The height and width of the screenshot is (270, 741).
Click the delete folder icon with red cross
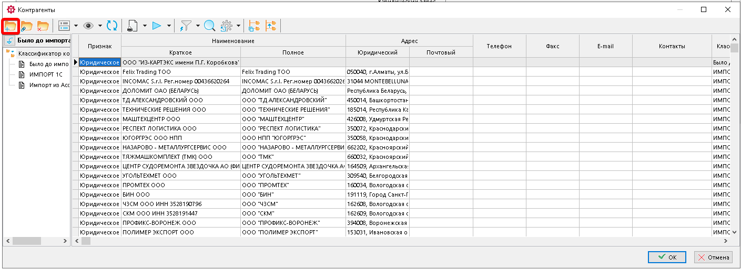click(x=43, y=26)
